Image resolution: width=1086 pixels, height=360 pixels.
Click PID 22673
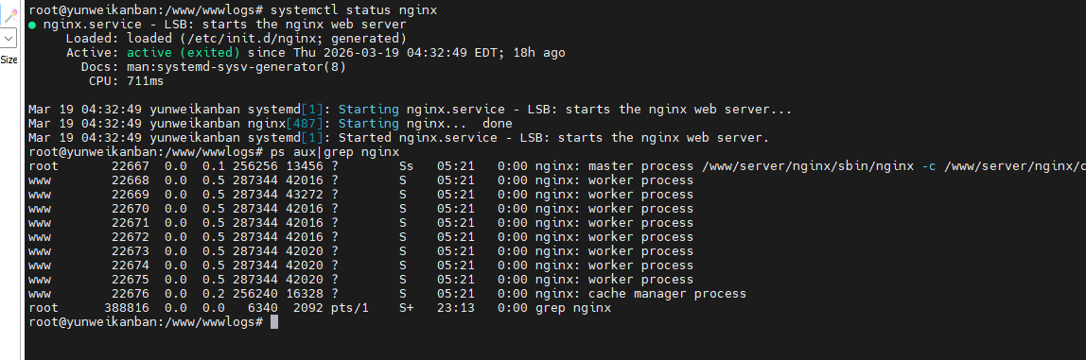coord(131,251)
